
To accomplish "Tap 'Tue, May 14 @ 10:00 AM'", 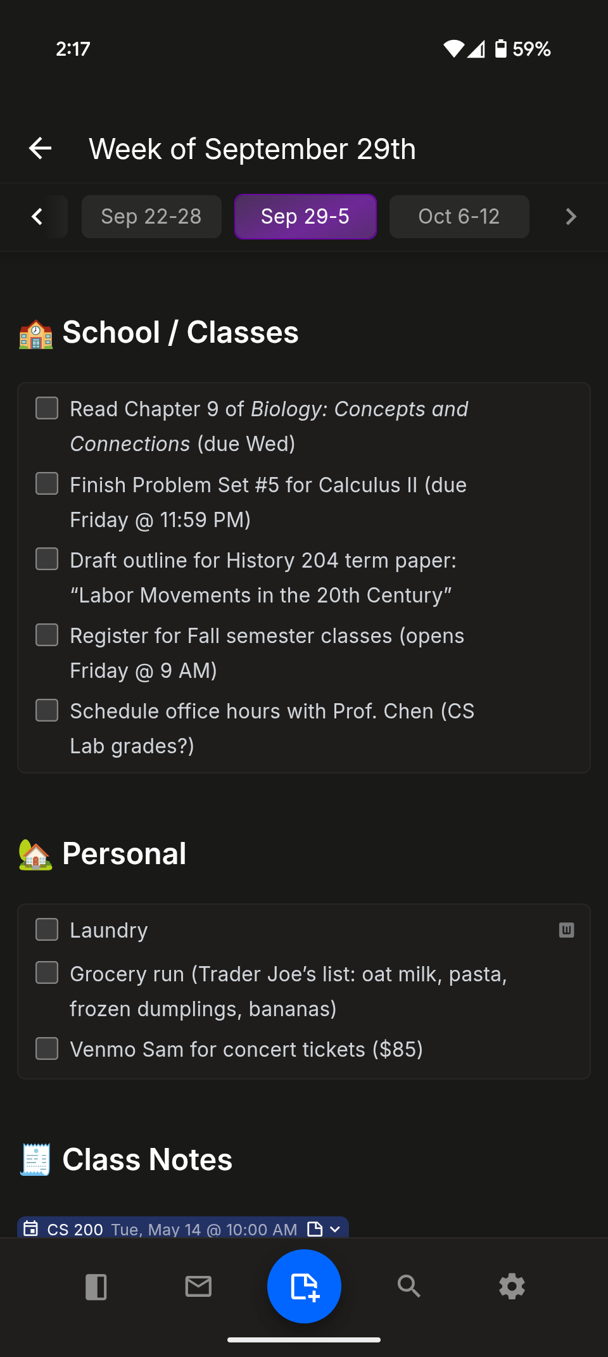I will (203, 1228).
